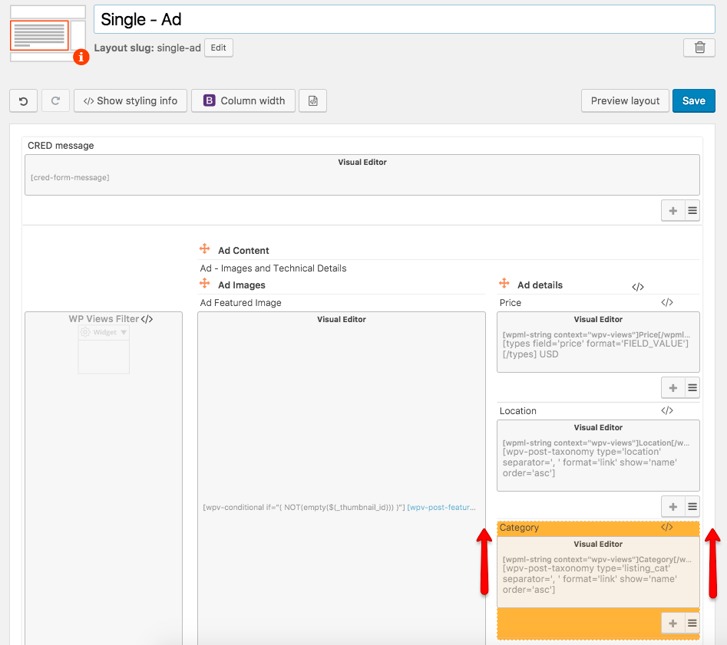Click the code icon on the Price row
This screenshot has width=727, height=645.
(x=666, y=303)
